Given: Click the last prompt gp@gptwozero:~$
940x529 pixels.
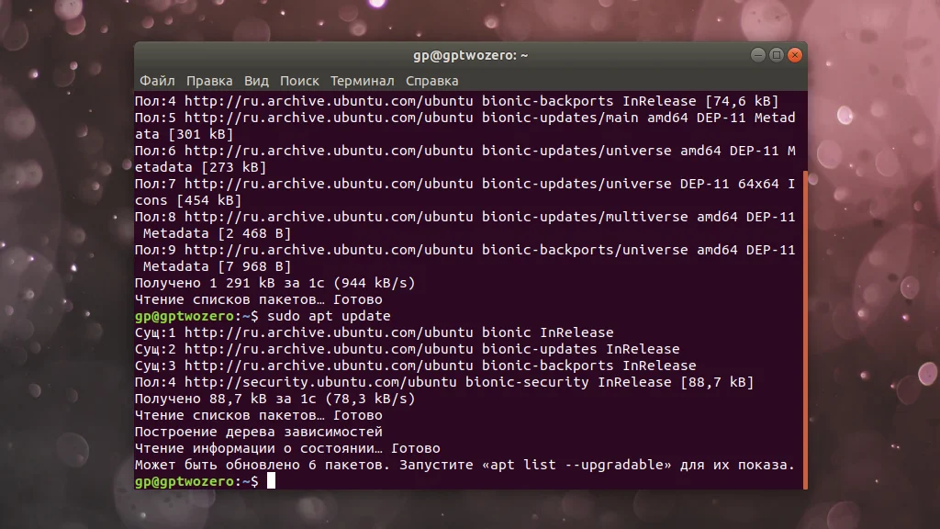Looking at the screenshot, I should (x=196, y=481).
